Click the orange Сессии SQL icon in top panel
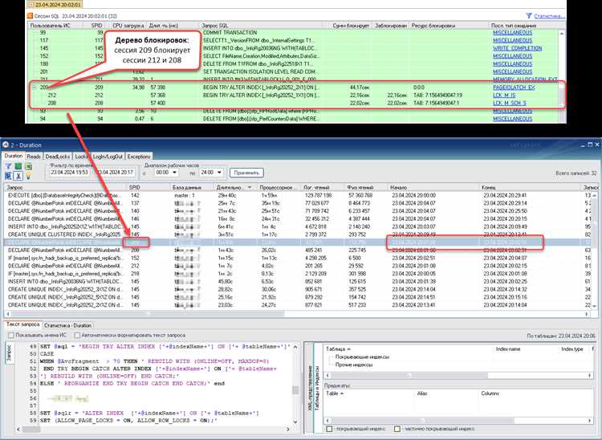 click(30, 16)
